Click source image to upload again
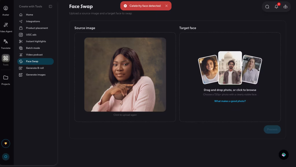 pyautogui.click(x=125, y=75)
